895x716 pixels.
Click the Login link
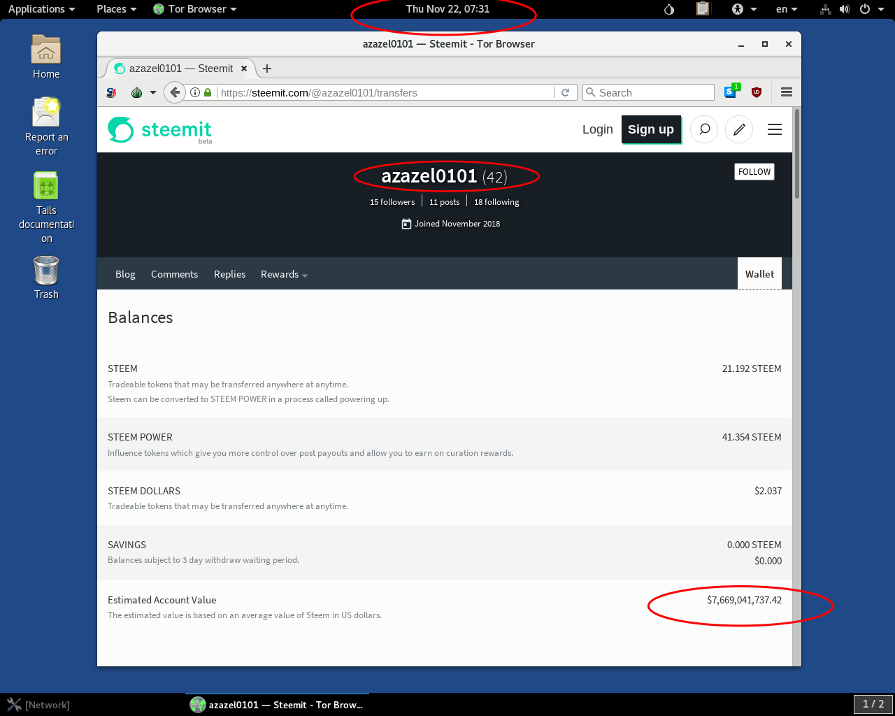597,129
